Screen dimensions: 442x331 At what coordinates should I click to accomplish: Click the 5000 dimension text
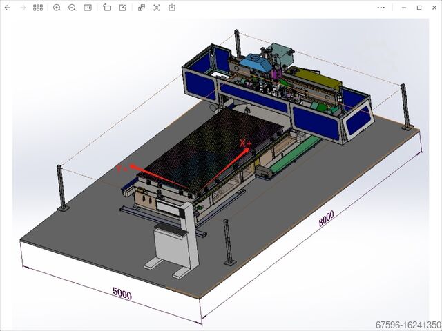click(x=122, y=293)
